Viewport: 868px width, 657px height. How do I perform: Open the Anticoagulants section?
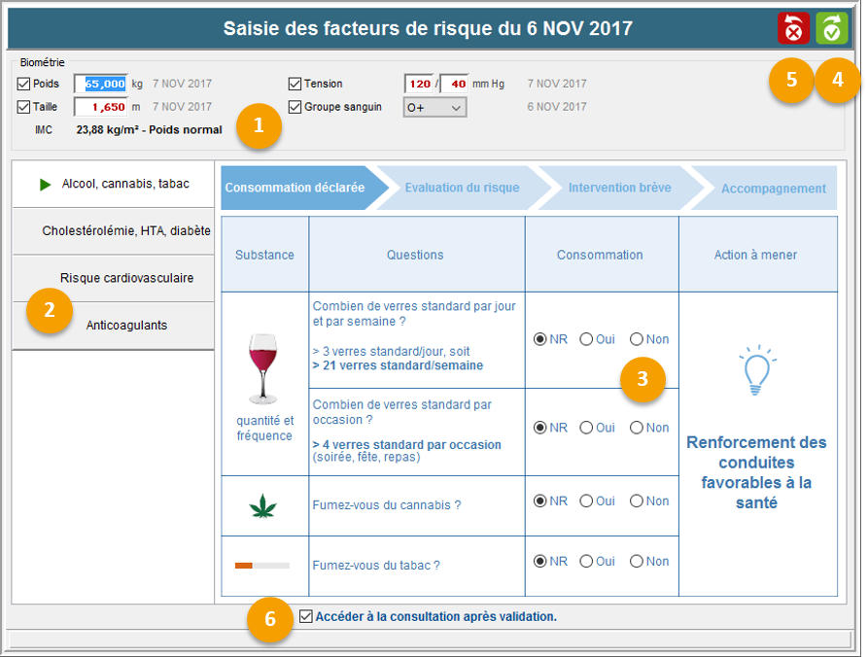point(126,325)
